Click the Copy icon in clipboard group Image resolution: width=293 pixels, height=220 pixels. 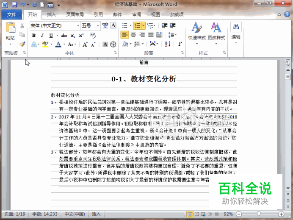pyautogui.click(x=22, y=35)
